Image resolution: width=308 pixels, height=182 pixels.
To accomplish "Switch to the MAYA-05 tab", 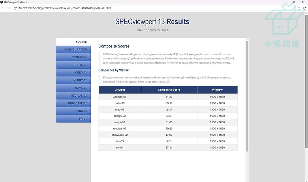I will (x=73, y=88).
